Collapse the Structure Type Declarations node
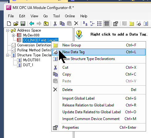This screenshot has height=138, width=151. coord(7,55)
